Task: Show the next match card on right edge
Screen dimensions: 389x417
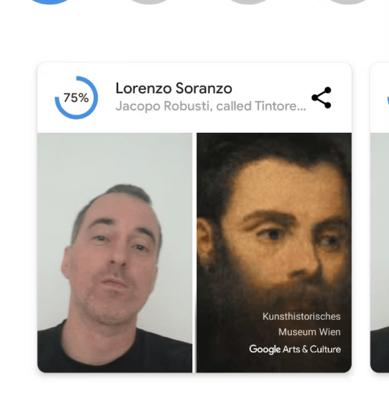Action: 379,218
